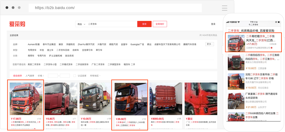Click the browser address bar URL
The width and height of the screenshot is (285, 132).
55,8
